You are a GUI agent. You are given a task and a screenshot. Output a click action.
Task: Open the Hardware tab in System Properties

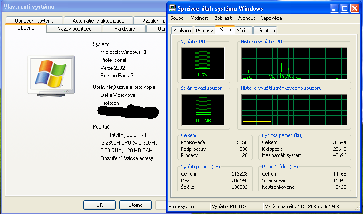[125, 29]
